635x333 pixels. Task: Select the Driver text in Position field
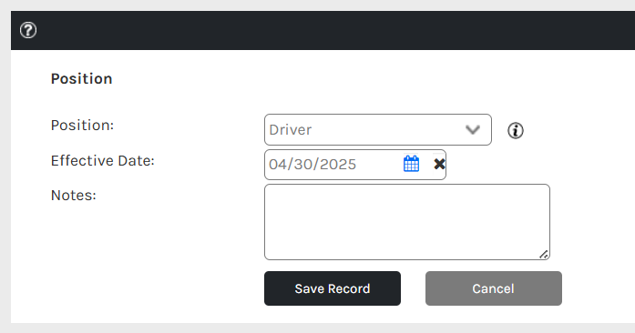click(x=291, y=130)
